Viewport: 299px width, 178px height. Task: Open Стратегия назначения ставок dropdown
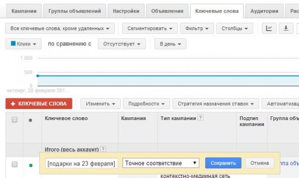tap(216, 104)
